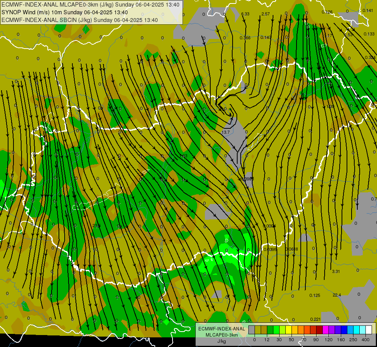The image size is (377, 347).
Task: Select the gray swatch in the legend
Action: 252,330
